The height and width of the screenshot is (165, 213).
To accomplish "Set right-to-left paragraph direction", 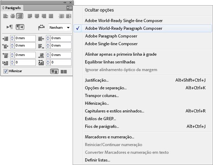I will pyautogui.click(x=20, y=27).
